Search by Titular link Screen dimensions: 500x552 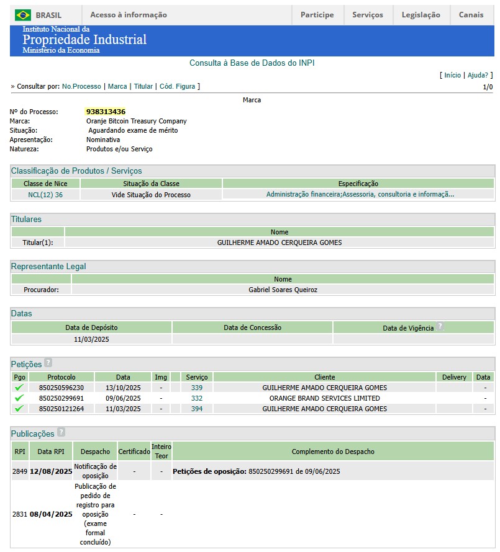click(x=143, y=87)
